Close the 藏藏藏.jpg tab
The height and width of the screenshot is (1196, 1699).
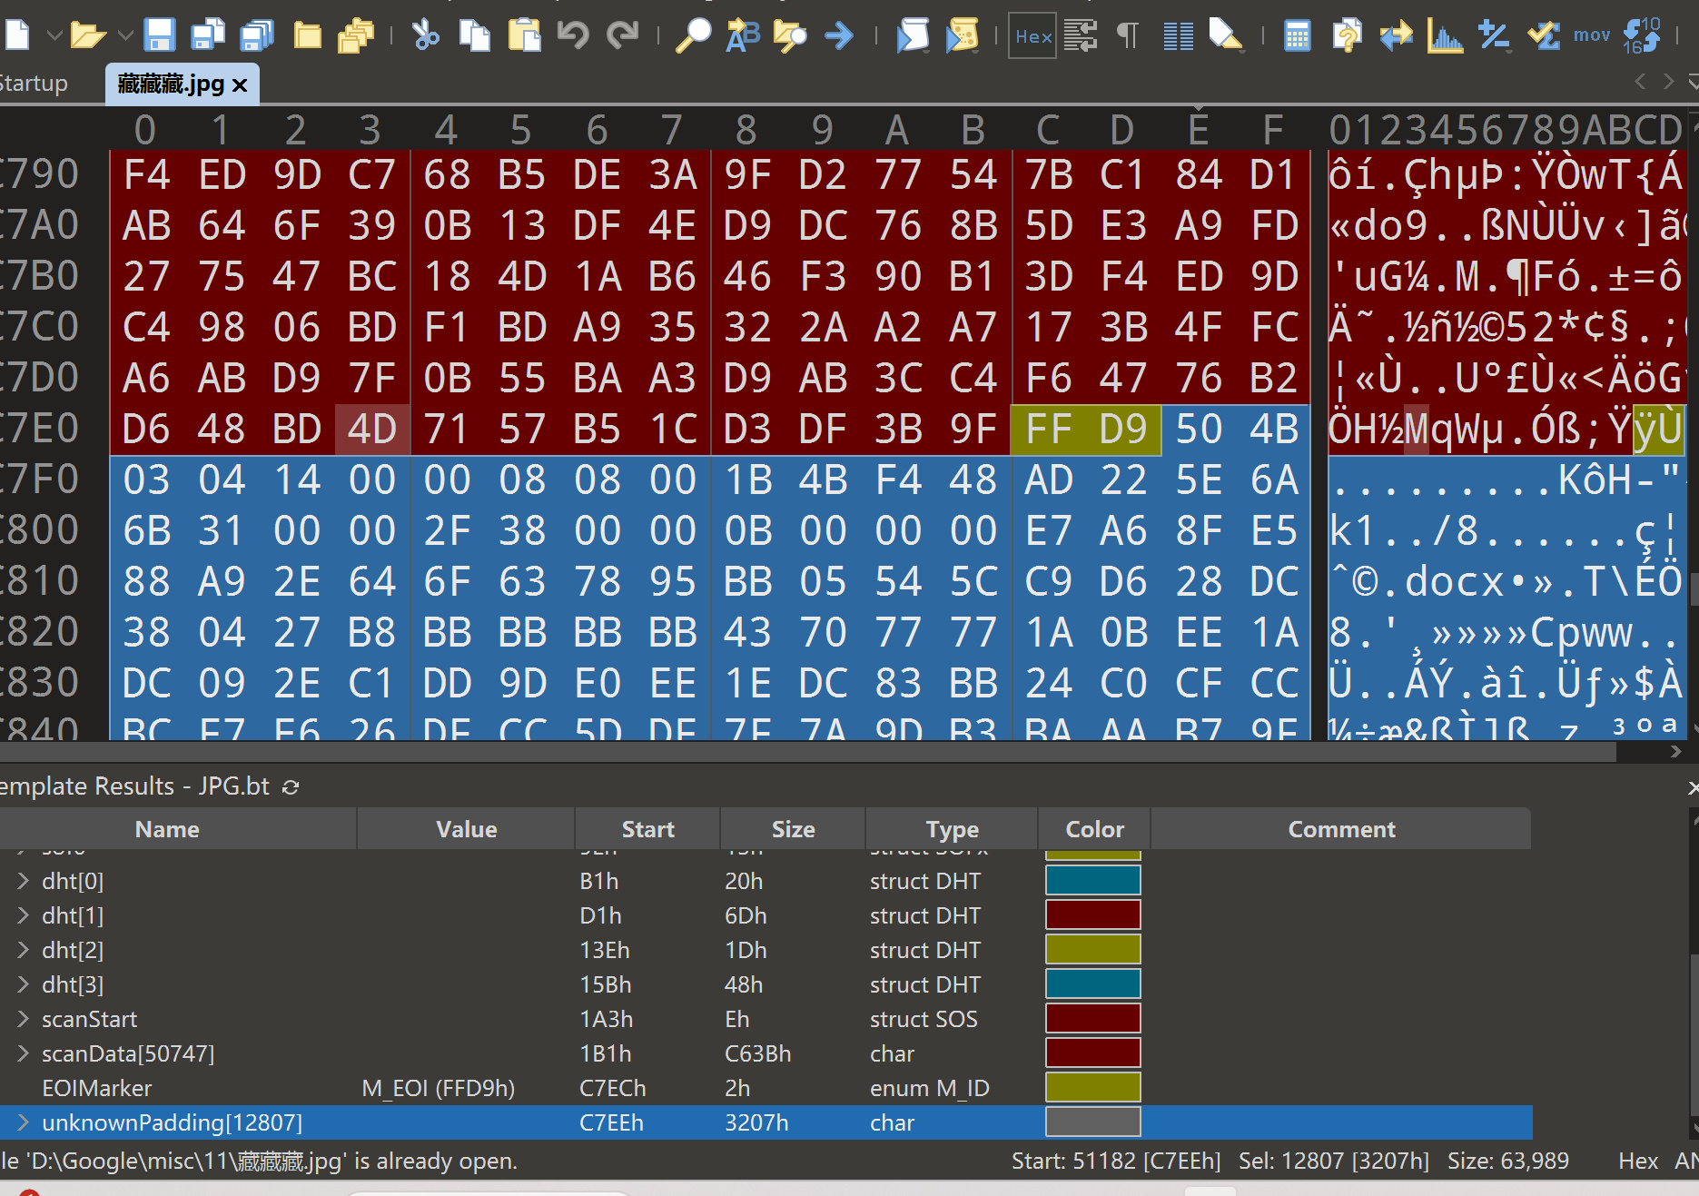(x=240, y=85)
